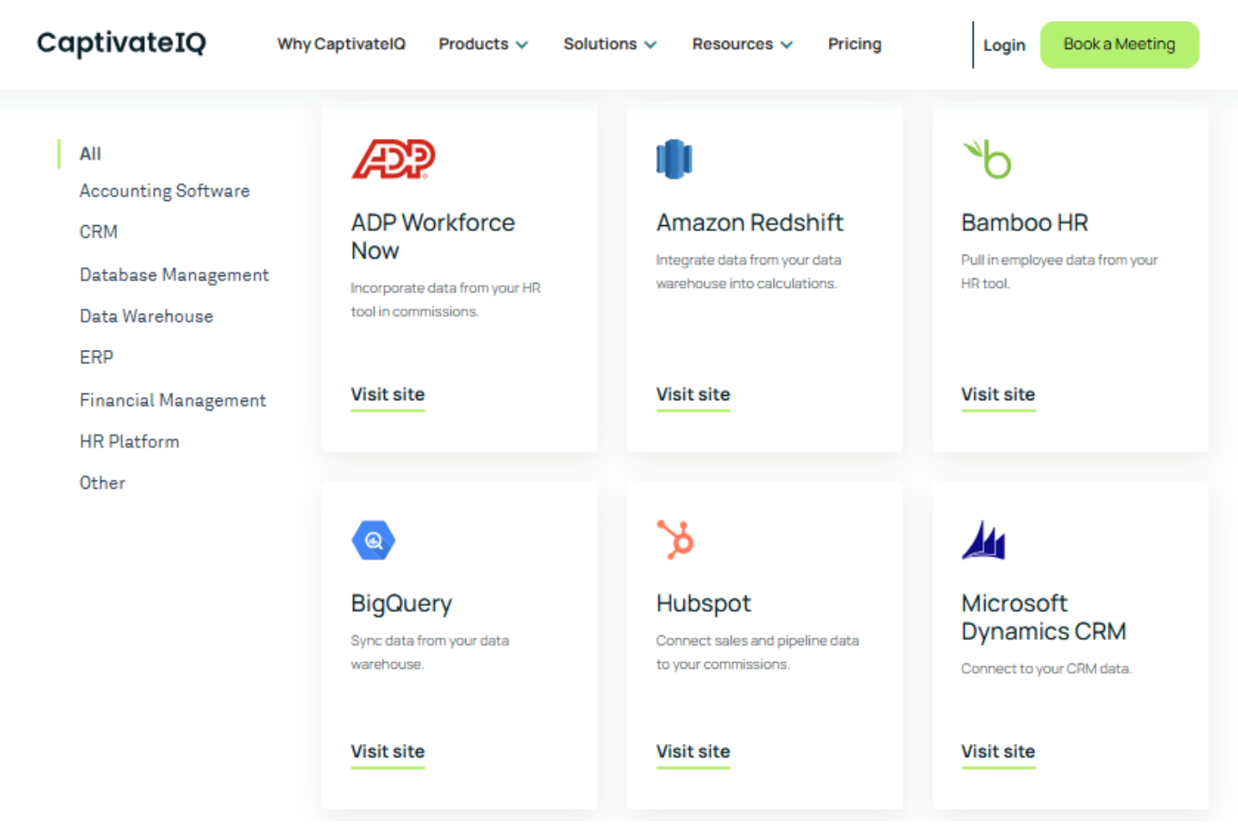1238x826 pixels.
Task: Visit site for Bamboo HR
Action: point(999,395)
